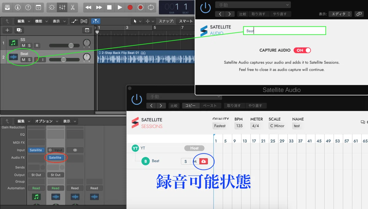Toggle input monitoring I on Beat track
This screenshot has width=368, height=209.
[43, 60]
